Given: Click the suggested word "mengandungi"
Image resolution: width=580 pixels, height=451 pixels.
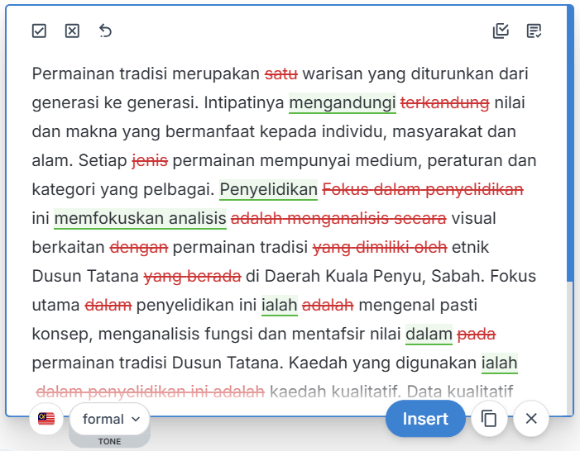Looking at the screenshot, I should pos(342,103).
